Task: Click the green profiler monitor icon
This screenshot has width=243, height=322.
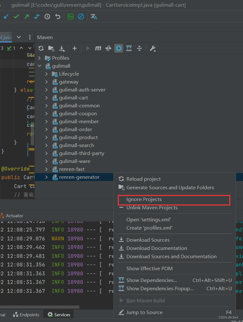Action: [71, 17]
